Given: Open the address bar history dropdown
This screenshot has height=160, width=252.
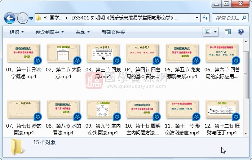Looking at the screenshot, I should tap(197, 18).
